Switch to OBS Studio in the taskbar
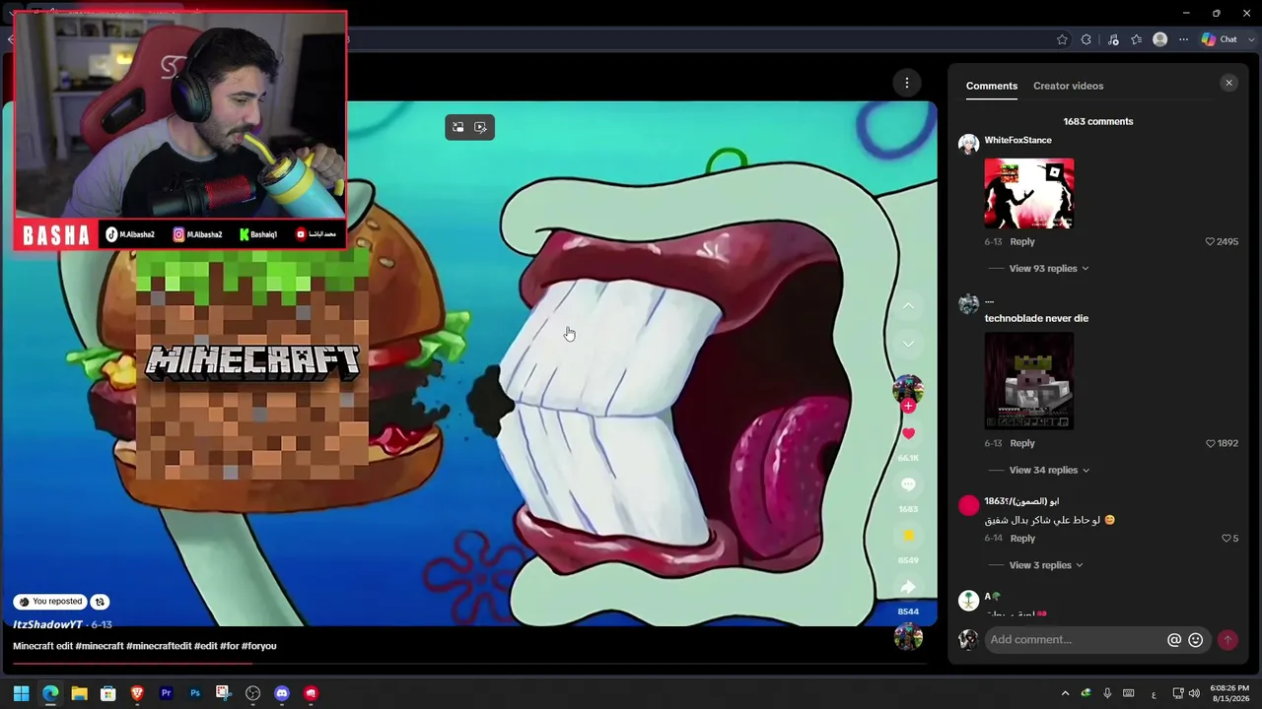1262x709 pixels. point(252,693)
